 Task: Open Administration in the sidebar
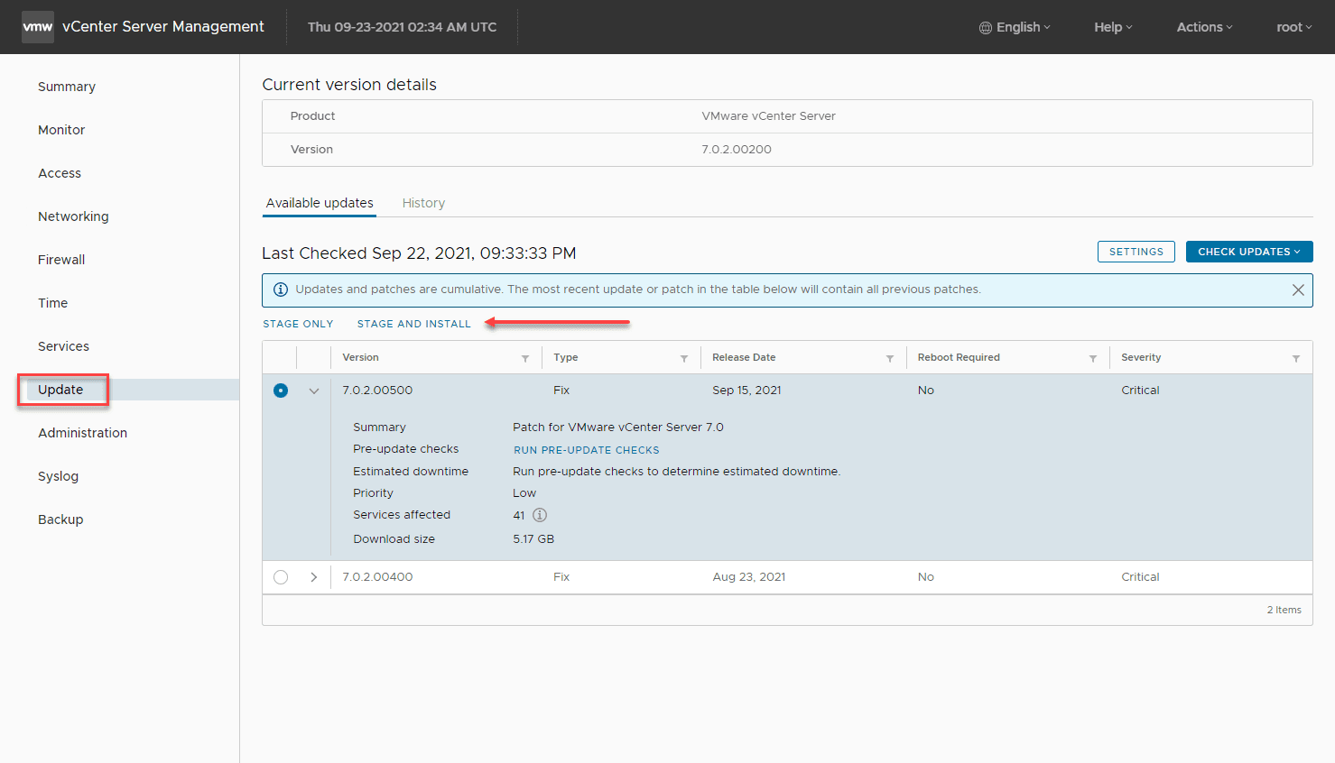[x=82, y=433]
